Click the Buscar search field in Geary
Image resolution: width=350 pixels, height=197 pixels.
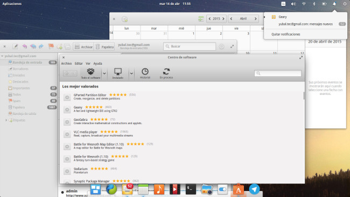pyautogui.click(x=190, y=46)
